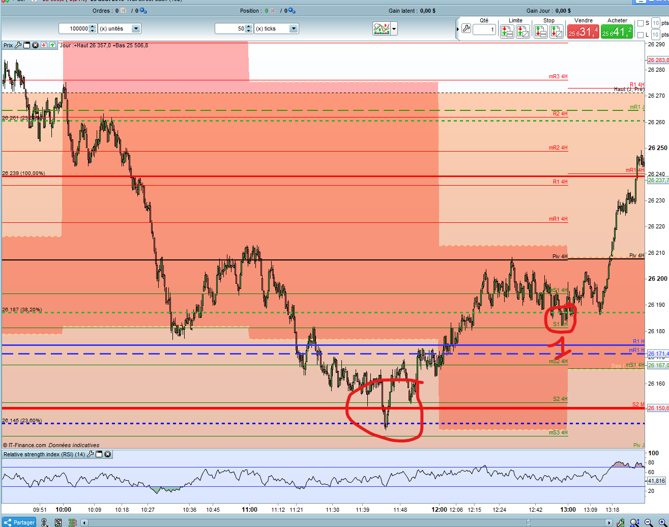
Task: Click the second Stop order icon
Action: [x=556, y=32]
